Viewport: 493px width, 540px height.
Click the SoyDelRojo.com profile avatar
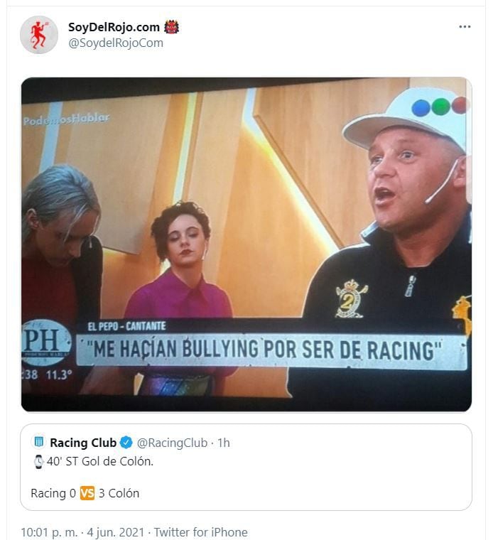[39, 35]
